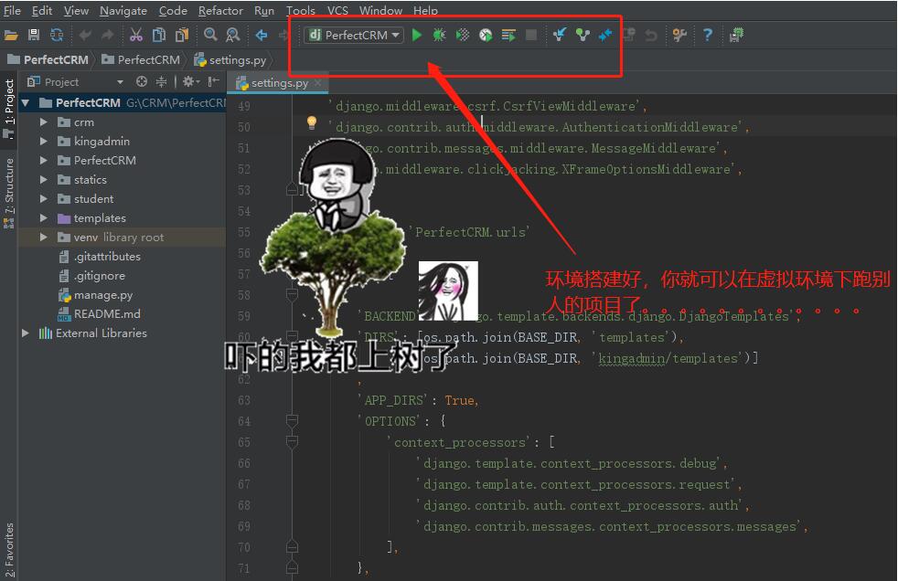Open Settings via the wrench icon
The width and height of the screenshot is (898, 581).
point(679,35)
